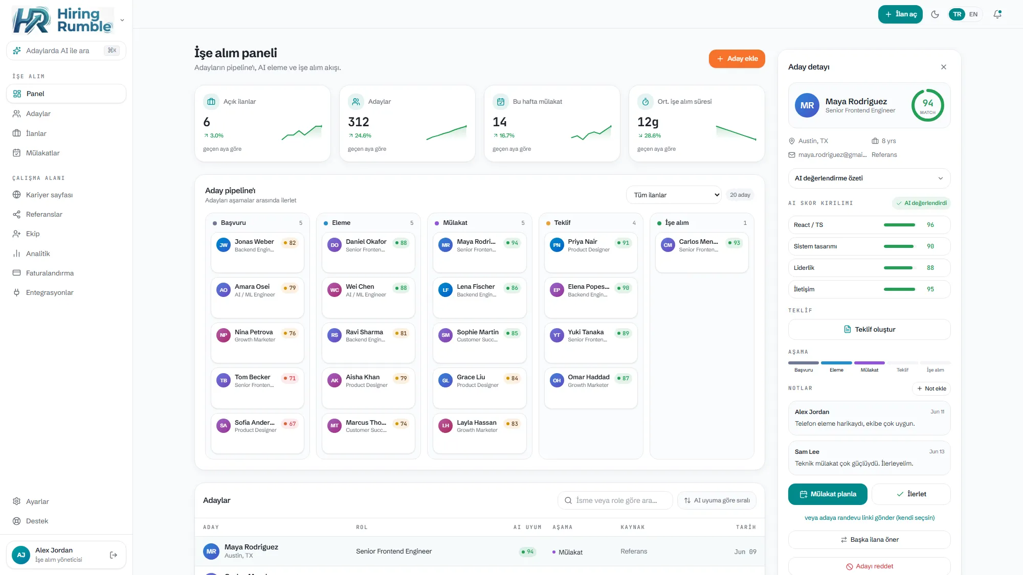This screenshot has height=575, width=1023.
Task: Expand the Hiring Rumble workspace chevron
Action: pyautogui.click(x=122, y=20)
